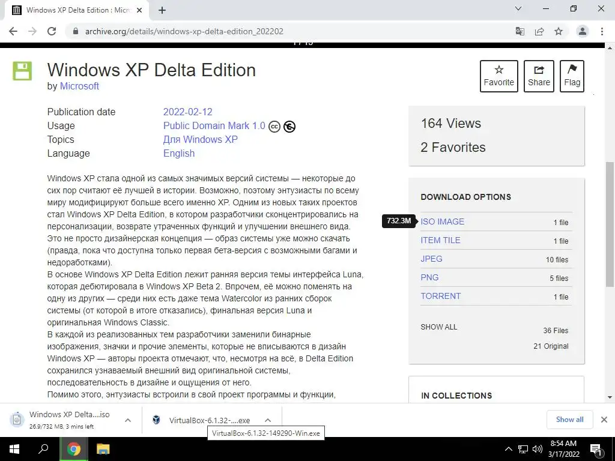Select the Windows XP Delta Edition tab
The height and width of the screenshot is (461, 615).
77,11
